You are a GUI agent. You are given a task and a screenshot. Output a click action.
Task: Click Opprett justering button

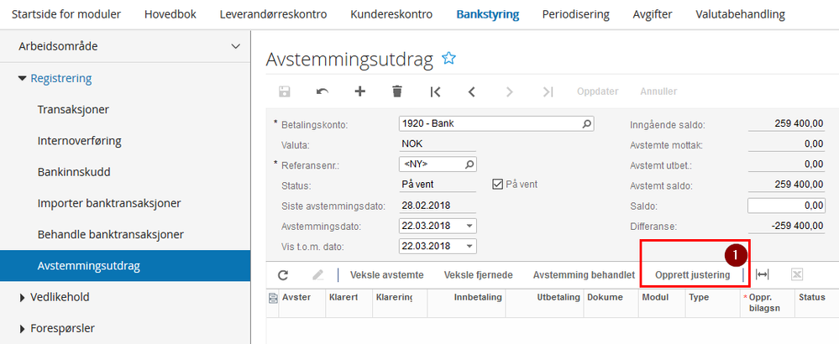[692, 275]
